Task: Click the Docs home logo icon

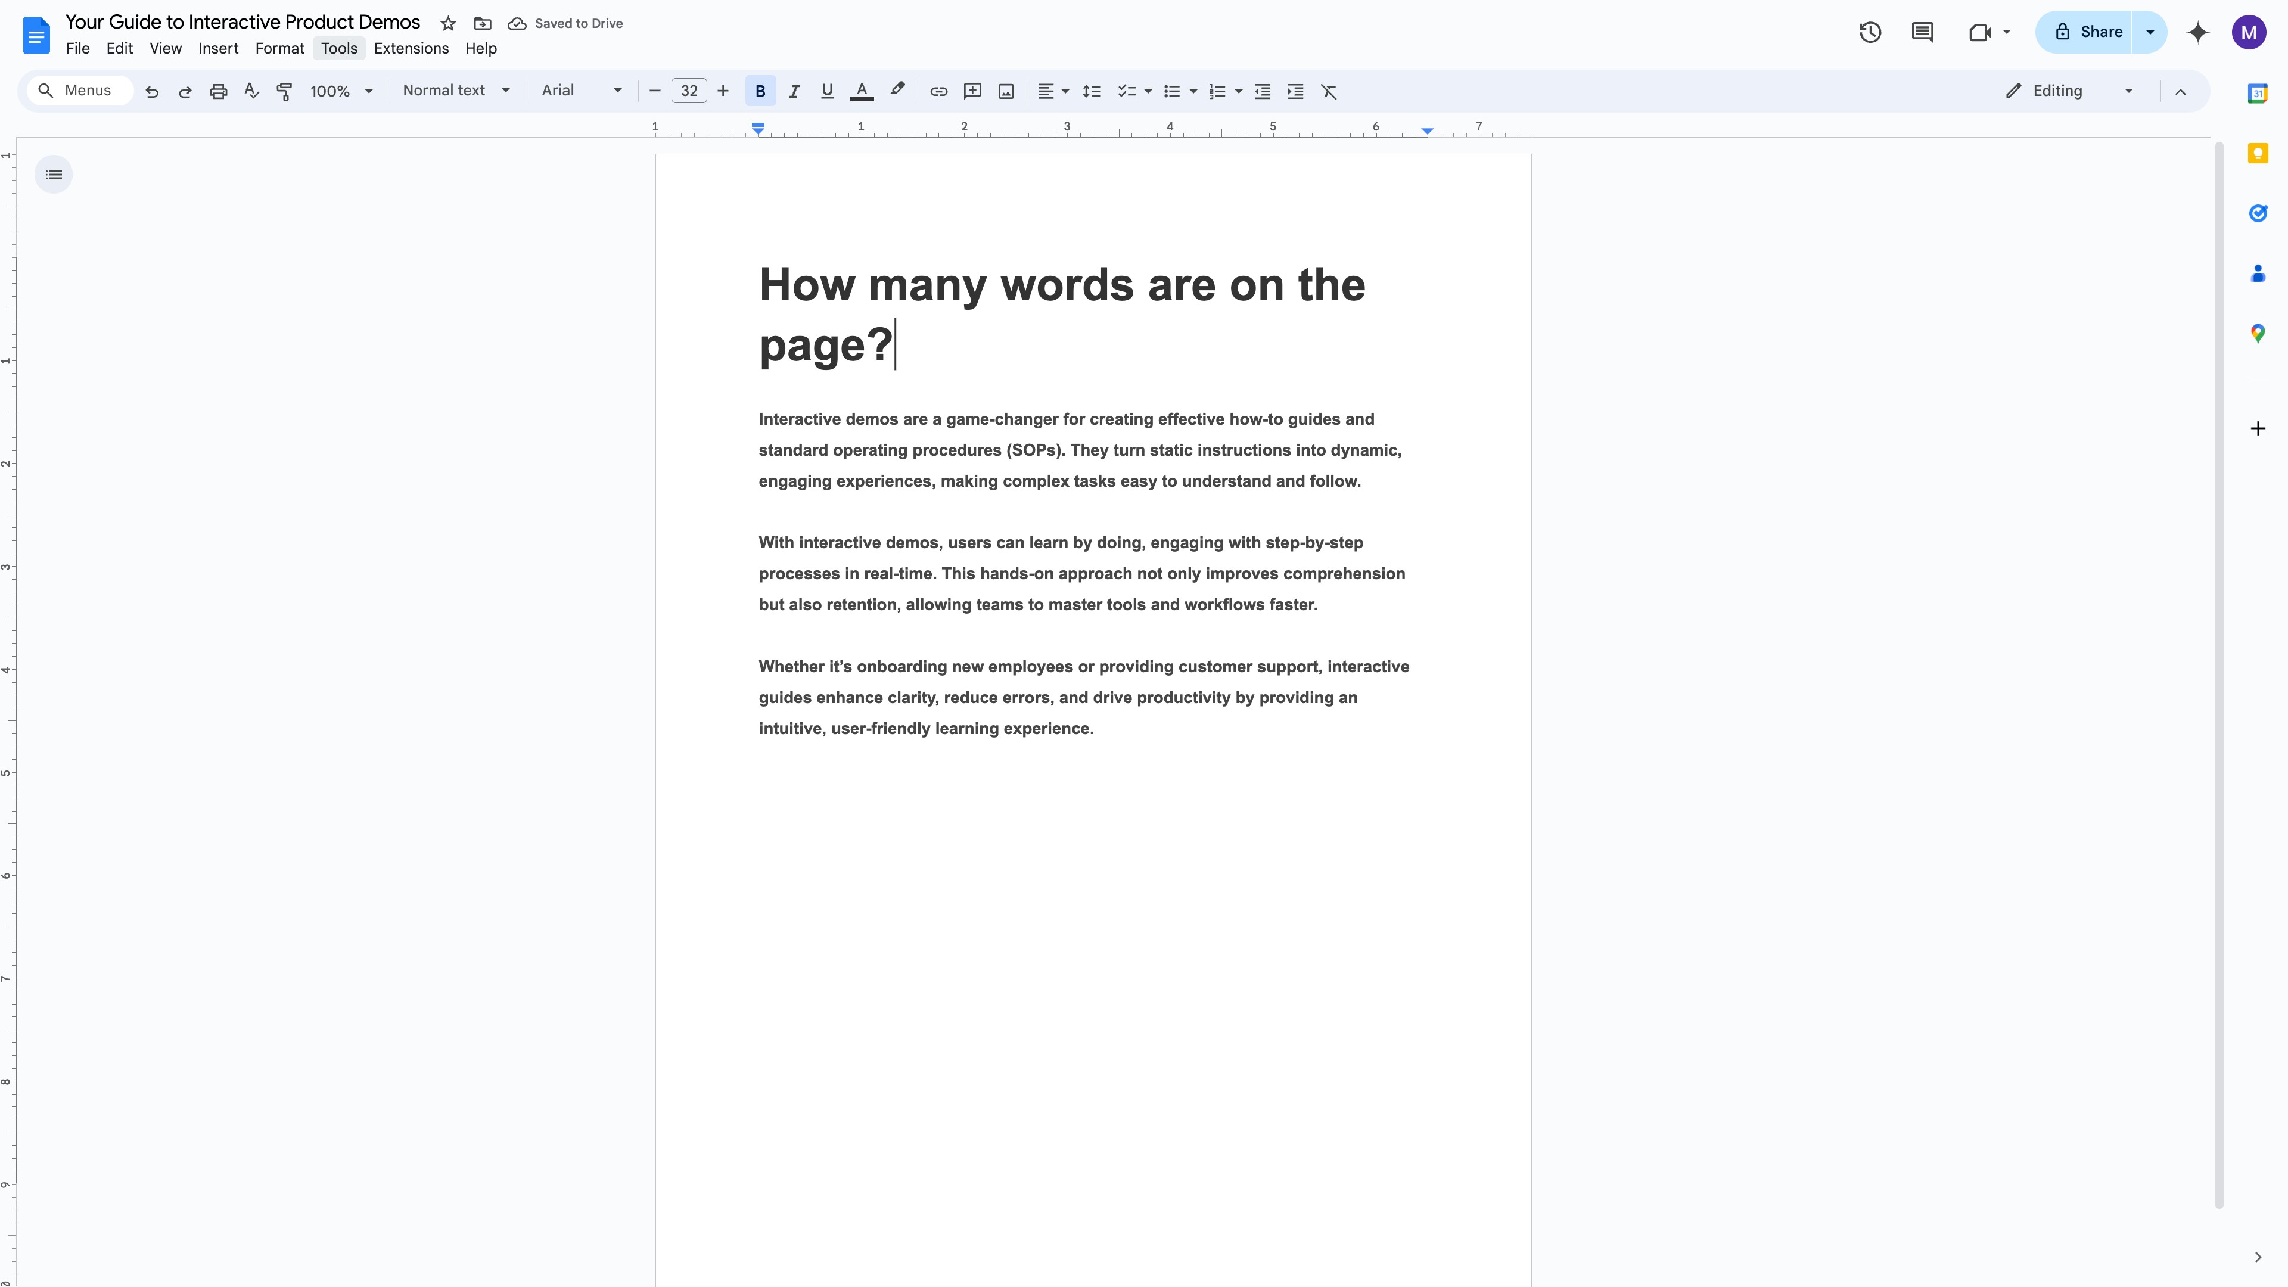Action: click(36, 36)
